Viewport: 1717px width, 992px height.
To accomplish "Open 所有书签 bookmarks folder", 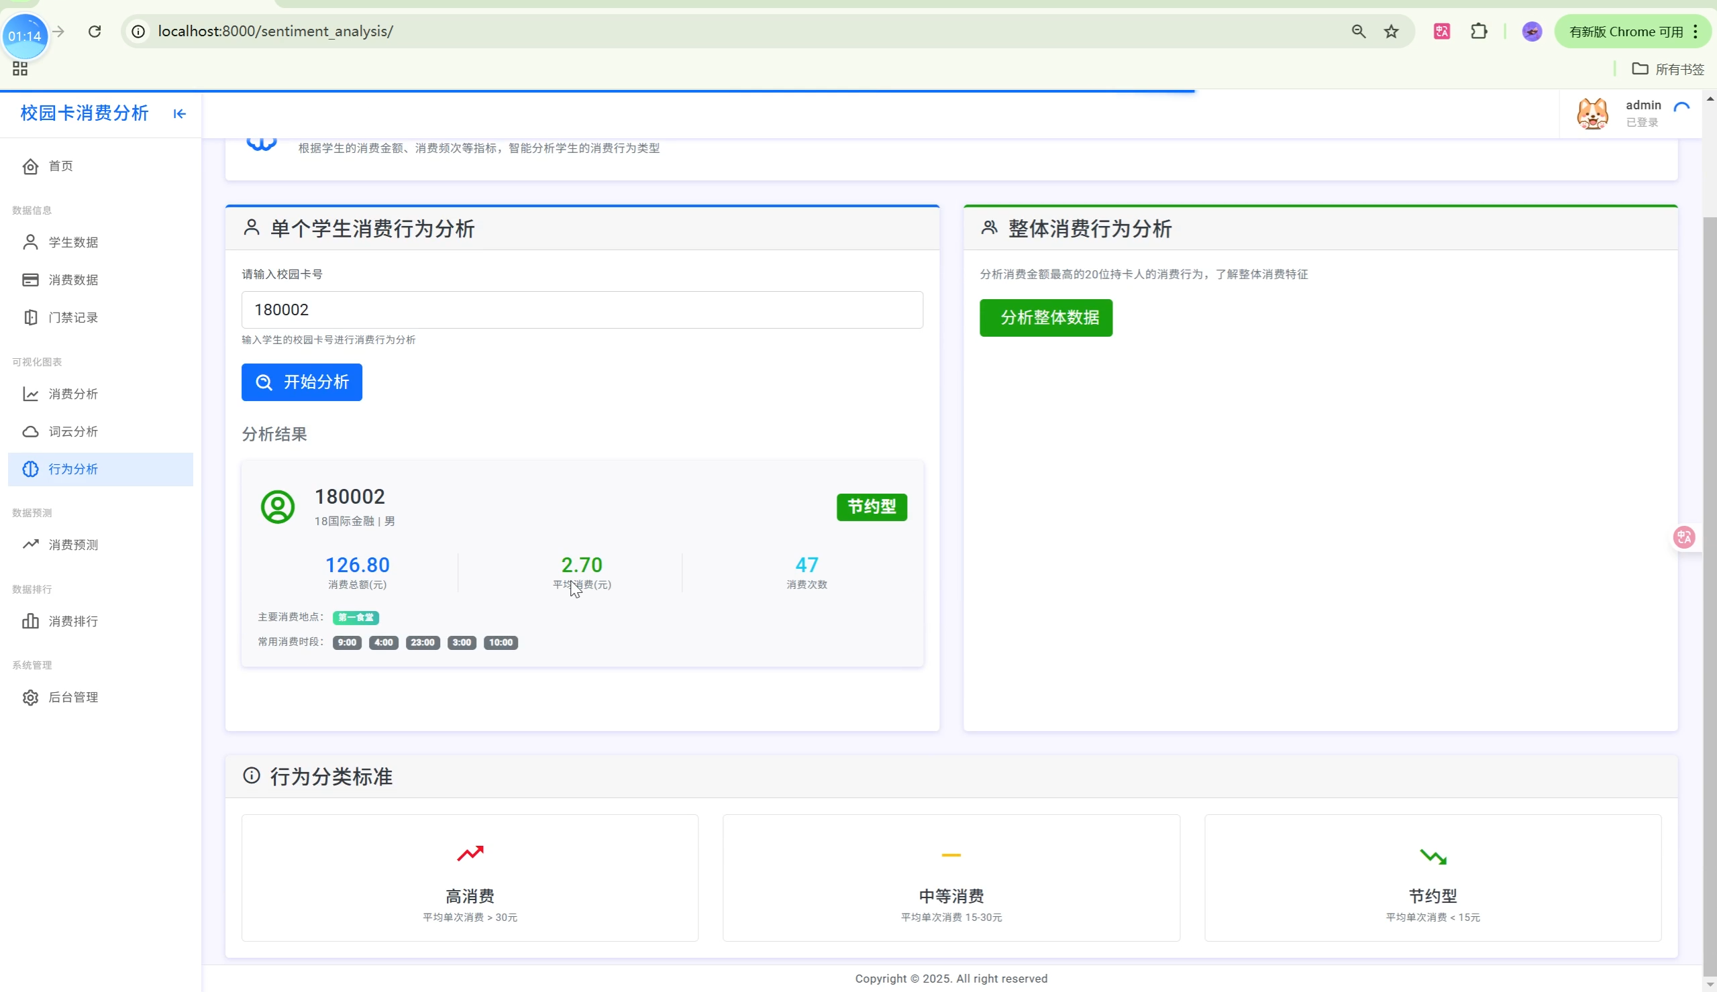I will point(1668,69).
